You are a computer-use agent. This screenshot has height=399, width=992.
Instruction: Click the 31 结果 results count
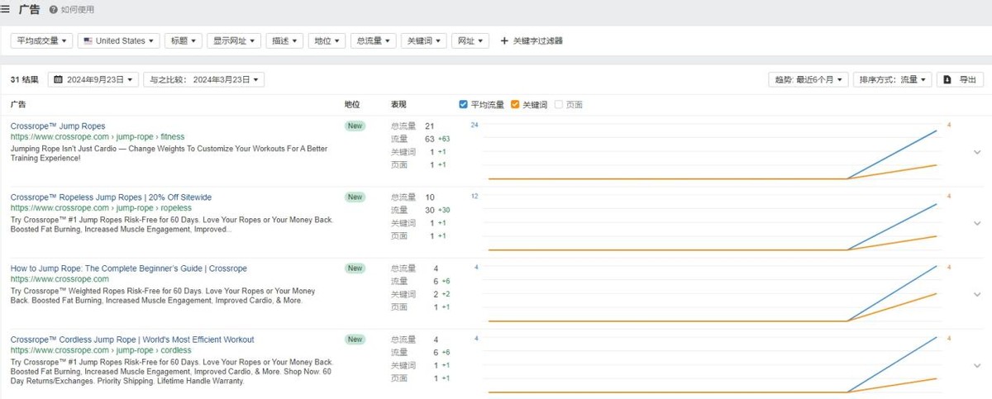[x=25, y=80]
